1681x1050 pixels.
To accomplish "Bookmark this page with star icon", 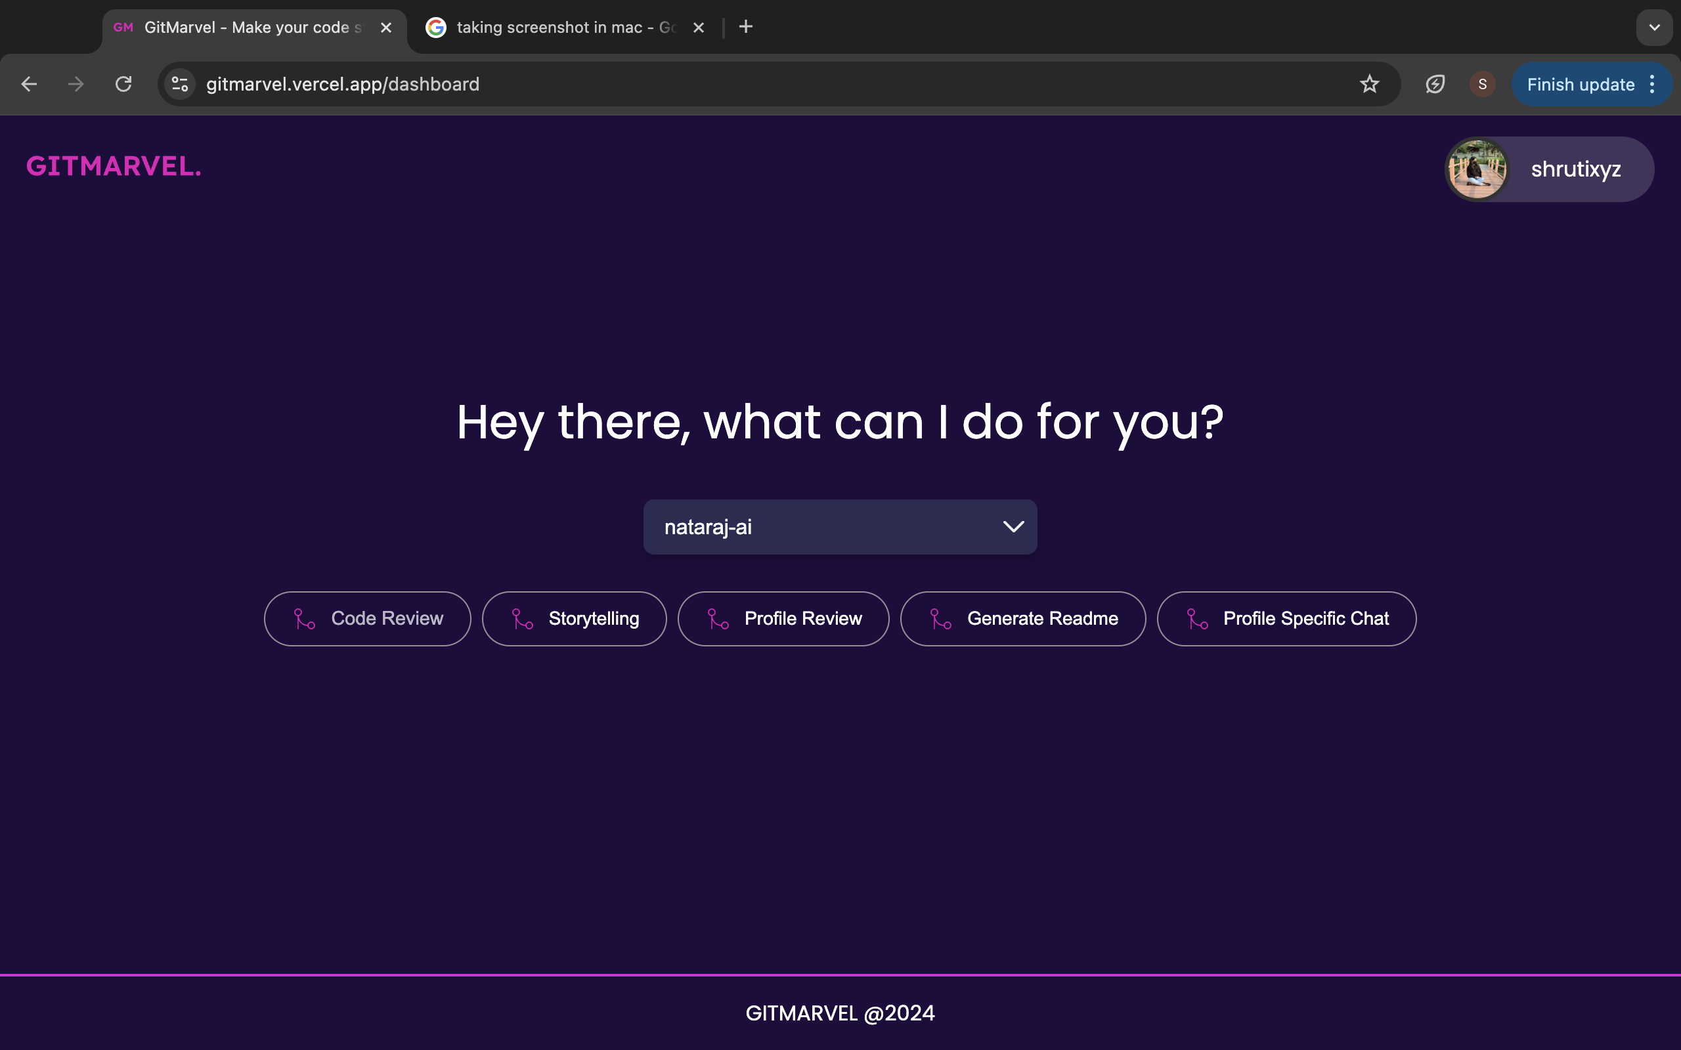I will click(x=1369, y=84).
